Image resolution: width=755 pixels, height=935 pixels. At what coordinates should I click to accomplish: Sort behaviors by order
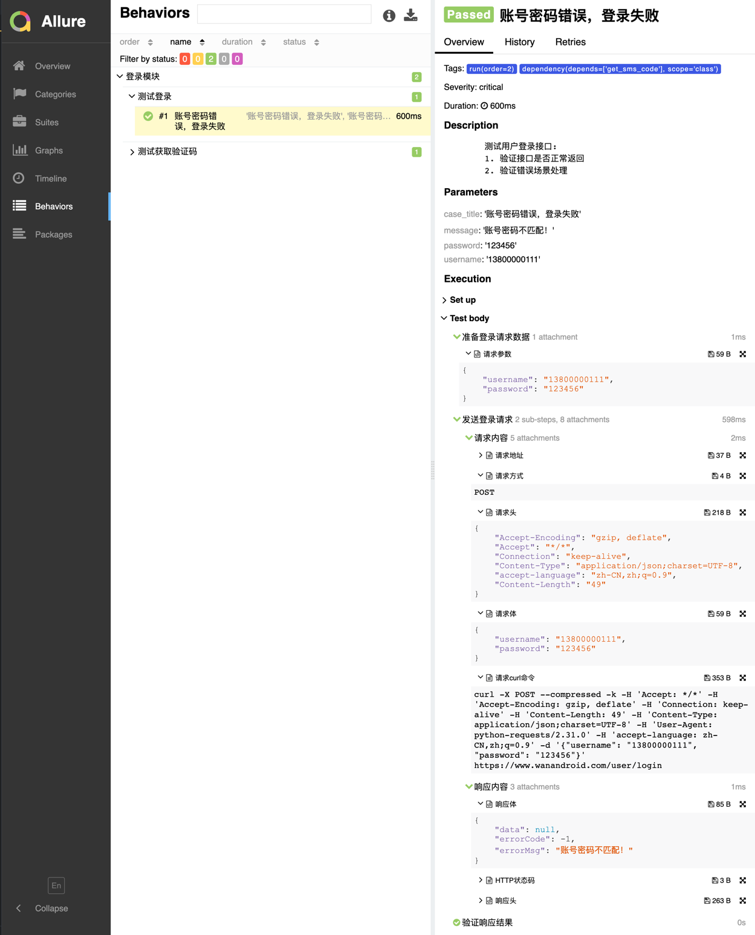pyautogui.click(x=136, y=42)
